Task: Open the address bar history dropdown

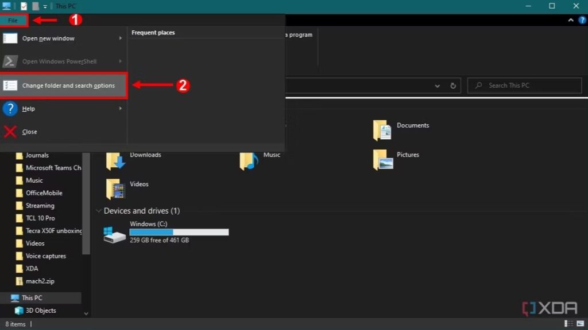Action: point(437,86)
